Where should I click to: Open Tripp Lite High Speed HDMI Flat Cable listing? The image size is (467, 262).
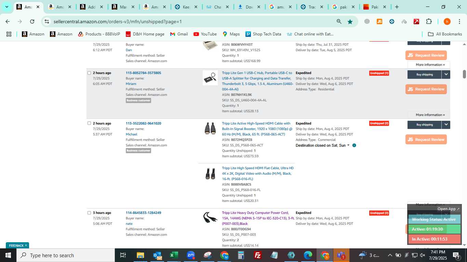[x=258, y=174]
